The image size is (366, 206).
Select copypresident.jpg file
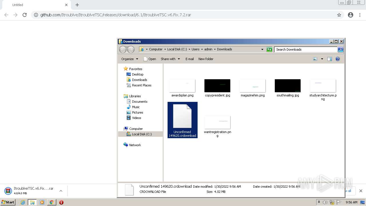(x=217, y=88)
